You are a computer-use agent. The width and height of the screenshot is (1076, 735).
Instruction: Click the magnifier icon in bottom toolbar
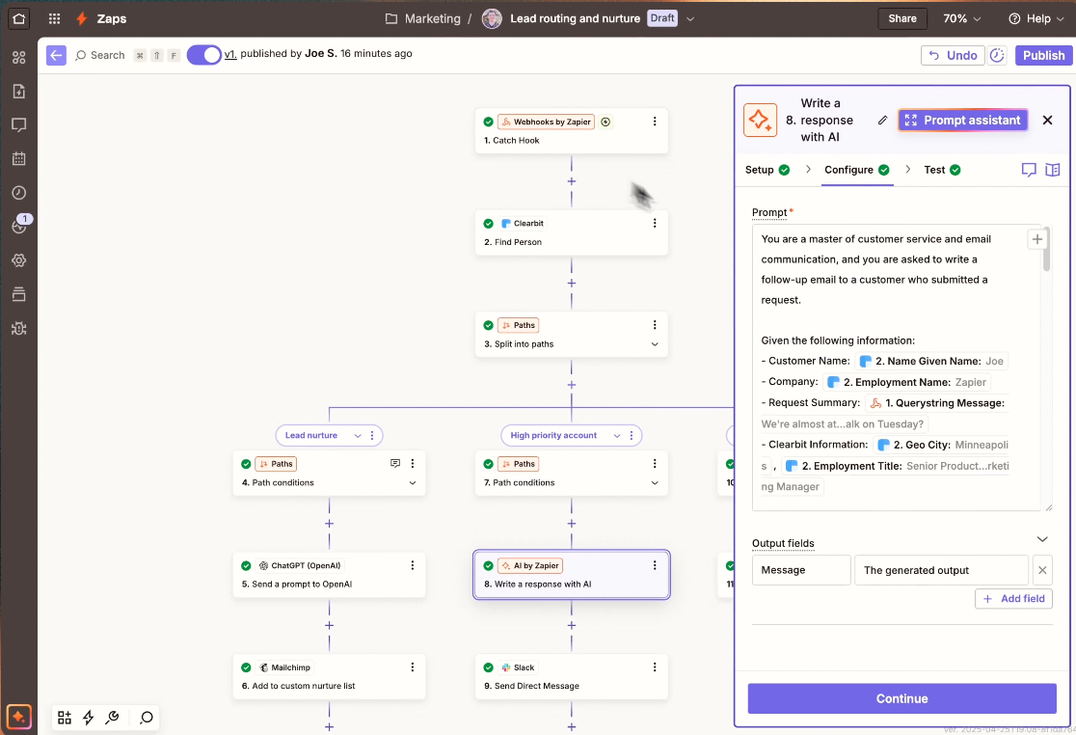[x=147, y=718]
